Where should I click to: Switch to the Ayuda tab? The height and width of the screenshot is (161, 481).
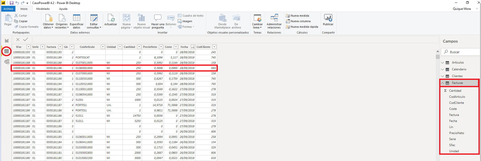coord(63,9)
